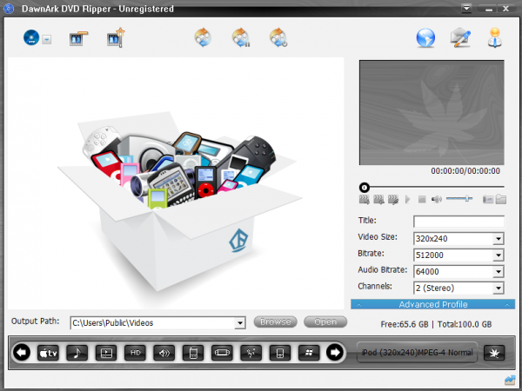Viewport: 522px width, 391px height.
Task: Select the iPod device profile category
Action: [x=280, y=353]
